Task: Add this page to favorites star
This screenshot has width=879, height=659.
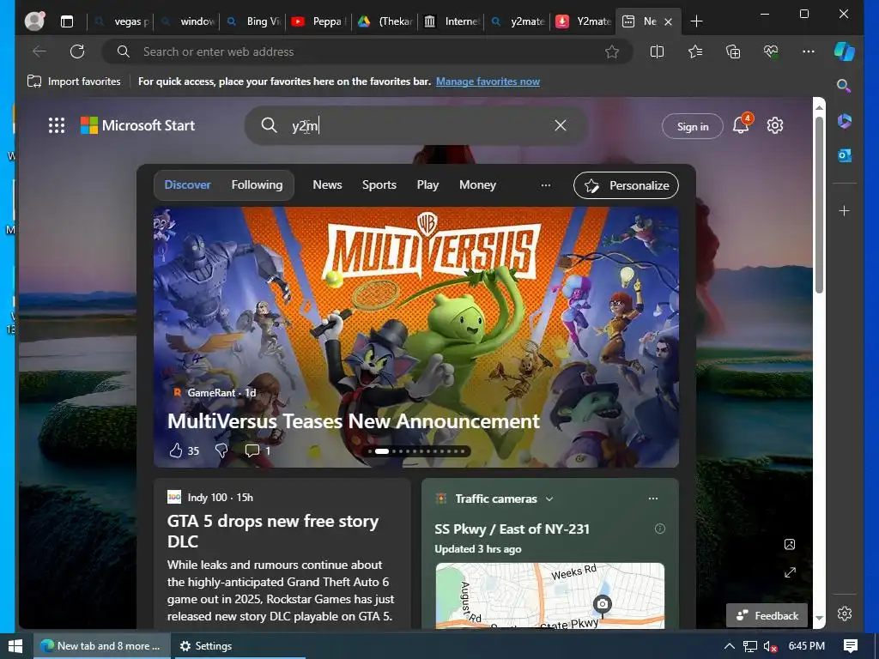Action: (611, 51)
